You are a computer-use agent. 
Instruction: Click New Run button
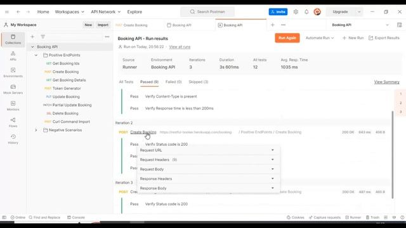[353, 38]
